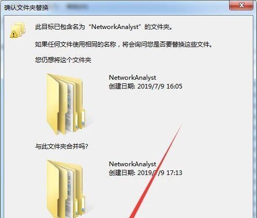The image size is (257, 218).
Task: Click the yellow warning triangle badge
Action: 13,34
